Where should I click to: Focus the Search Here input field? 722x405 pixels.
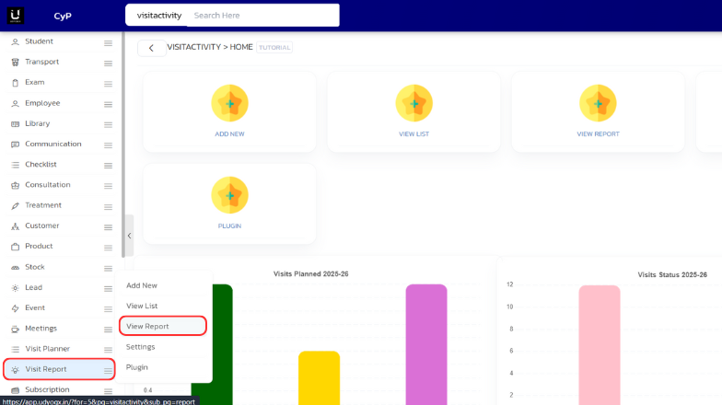tap(262, 16)
